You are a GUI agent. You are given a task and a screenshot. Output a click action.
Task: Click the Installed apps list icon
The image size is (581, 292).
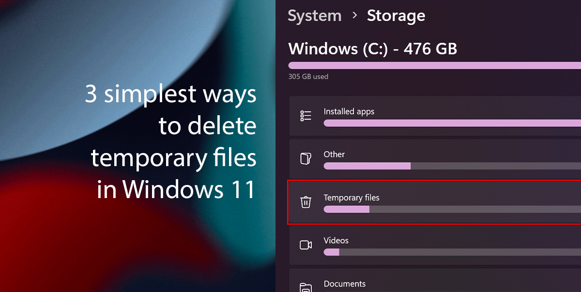pyautogui.click(x=306, y=116)
